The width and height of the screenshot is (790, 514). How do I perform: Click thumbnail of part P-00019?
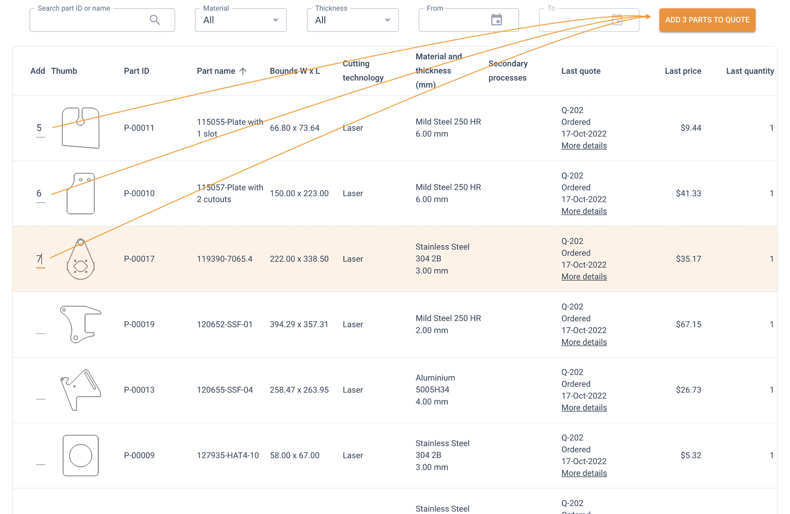(x=80, y=324)
